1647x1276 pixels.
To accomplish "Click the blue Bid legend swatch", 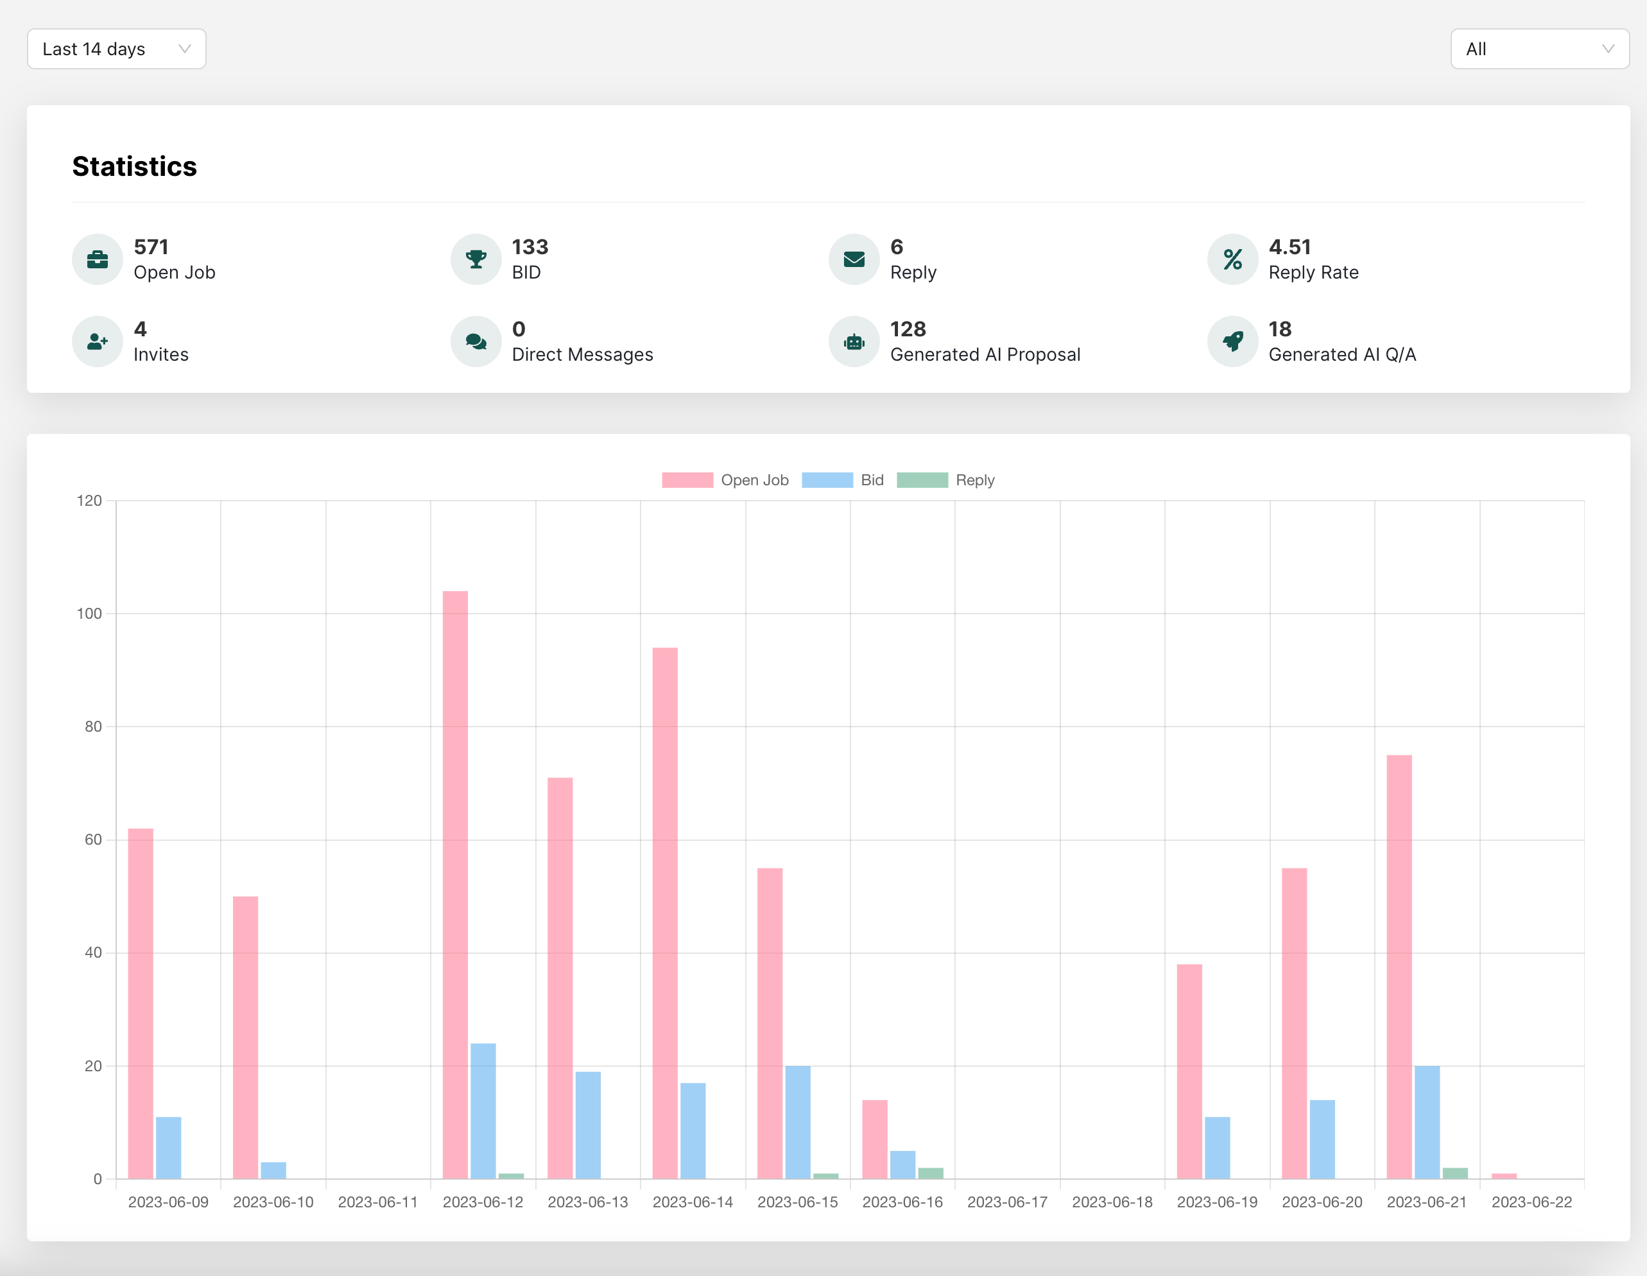I will 827,480.
